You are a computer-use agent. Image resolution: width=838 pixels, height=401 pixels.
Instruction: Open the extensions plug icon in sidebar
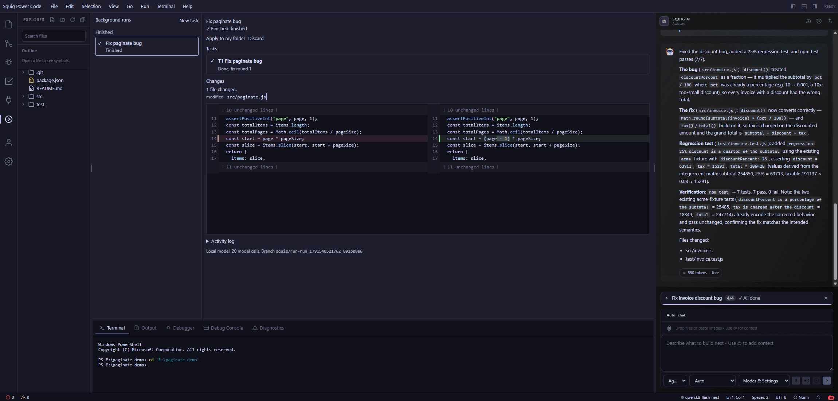point(9,100)
